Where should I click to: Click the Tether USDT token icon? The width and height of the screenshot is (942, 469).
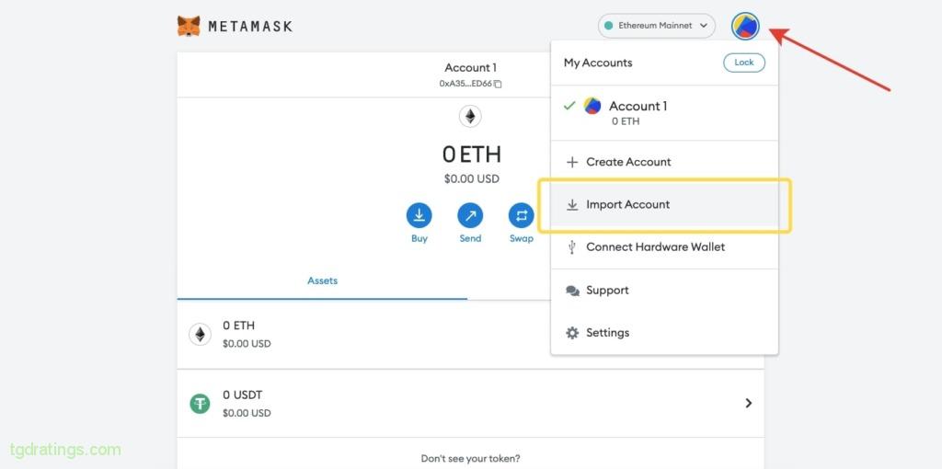point(200,404)
